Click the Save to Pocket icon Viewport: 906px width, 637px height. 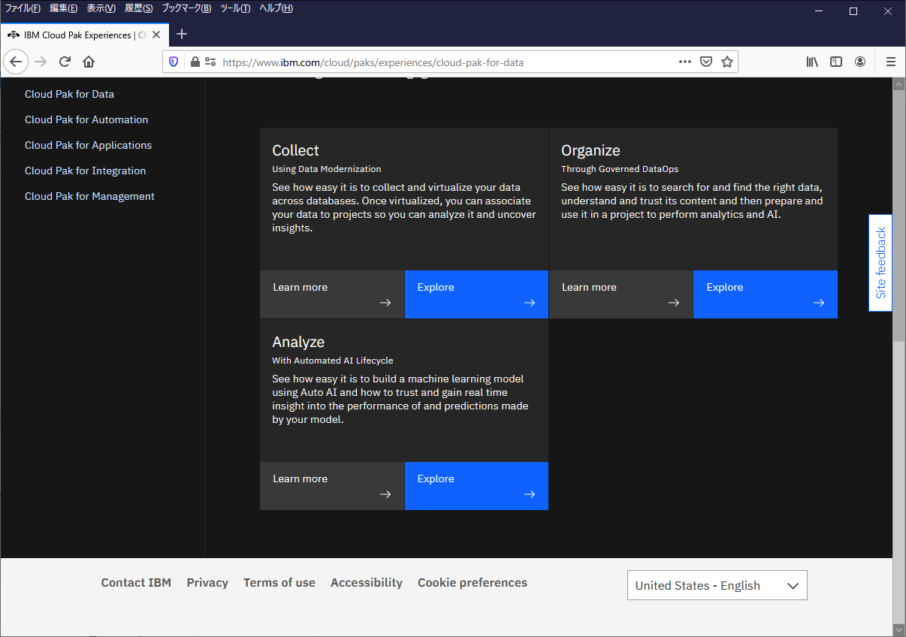tap(706, 62)
